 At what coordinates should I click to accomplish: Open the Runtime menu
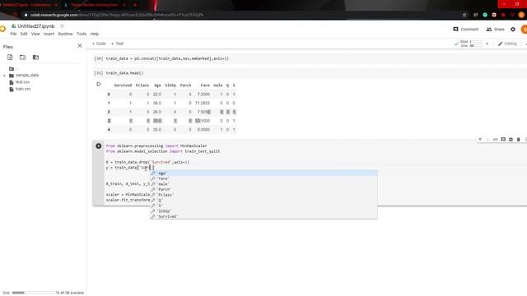(65, 34)
